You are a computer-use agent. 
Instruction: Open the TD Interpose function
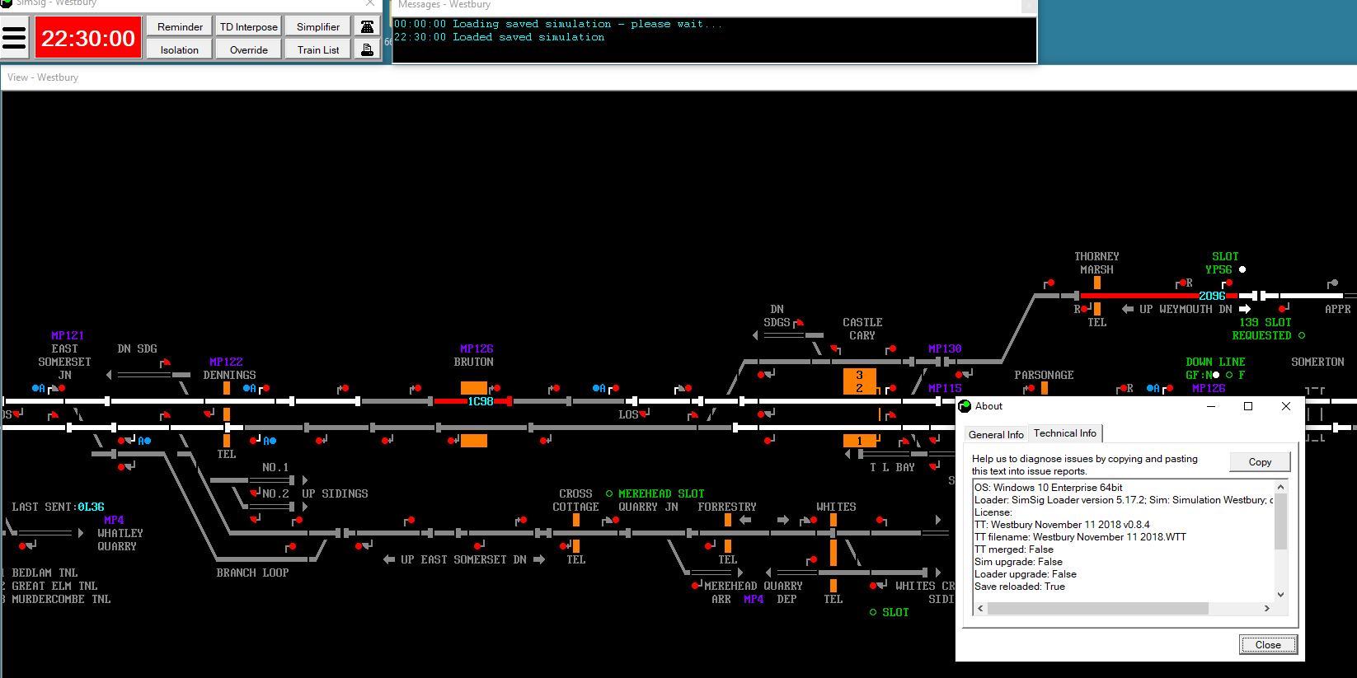[249, 26]
